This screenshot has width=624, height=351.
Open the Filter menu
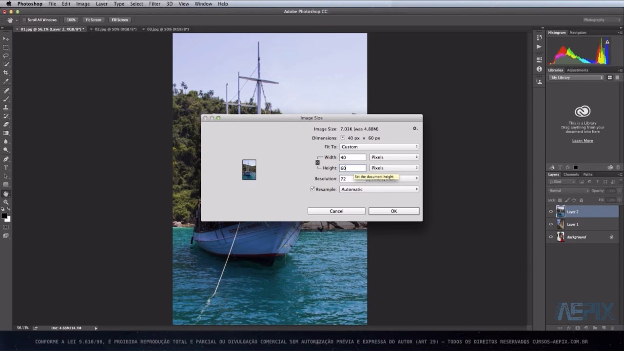155,4
